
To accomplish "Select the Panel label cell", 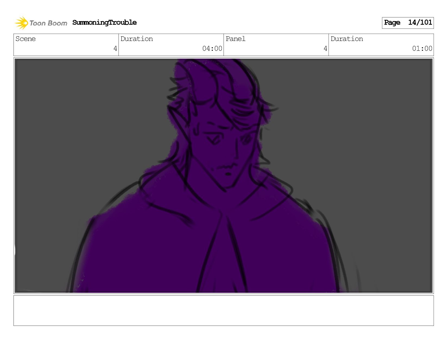I will 276,45.
